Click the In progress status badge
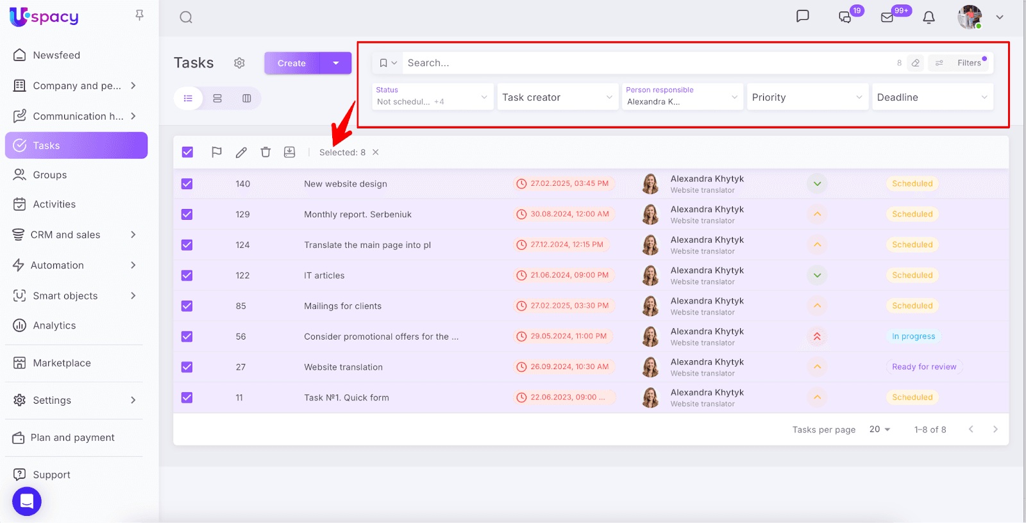Viewport: 1026px width, 523px height. (913, 336)
